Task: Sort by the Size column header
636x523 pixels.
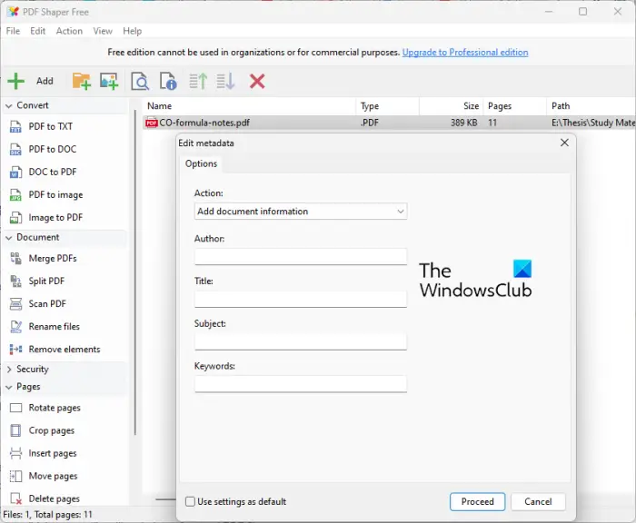Action: click(x=451, y=106)
